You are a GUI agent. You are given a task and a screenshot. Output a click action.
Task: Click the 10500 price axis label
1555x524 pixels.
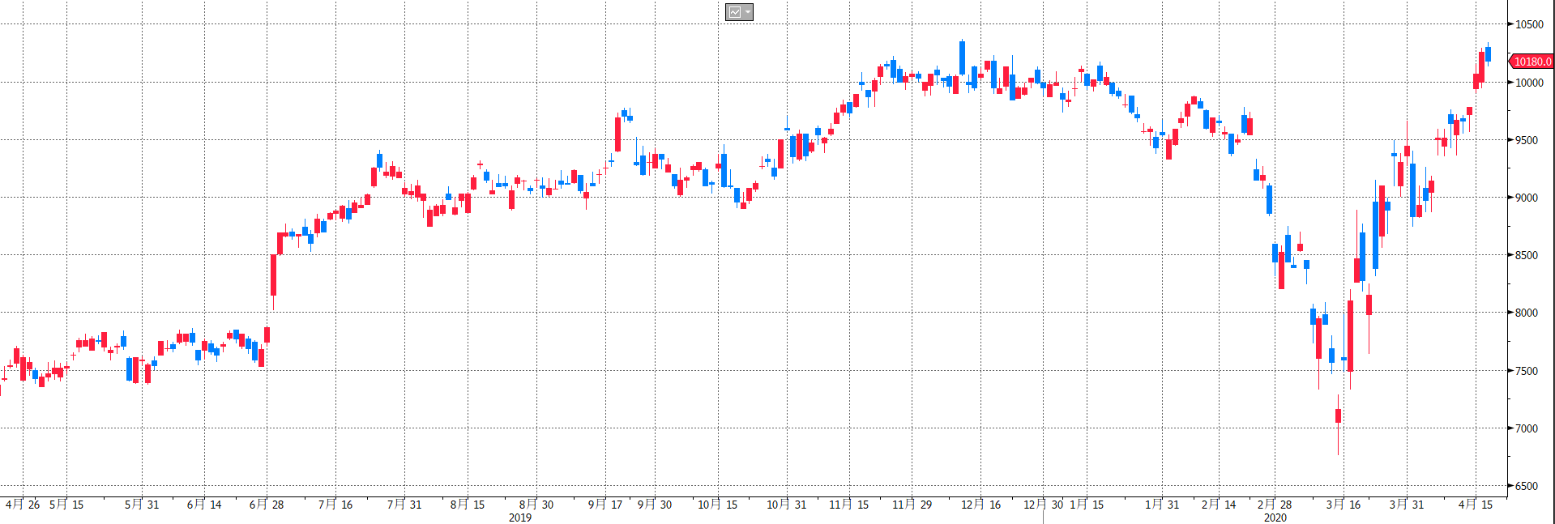1529,24
